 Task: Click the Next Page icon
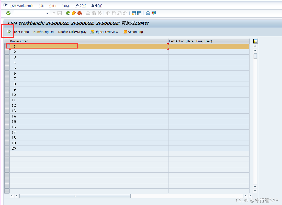coord(119,13)
